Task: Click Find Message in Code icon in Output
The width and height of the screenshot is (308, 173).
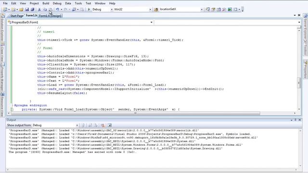Action: click(x=83, y=125)
